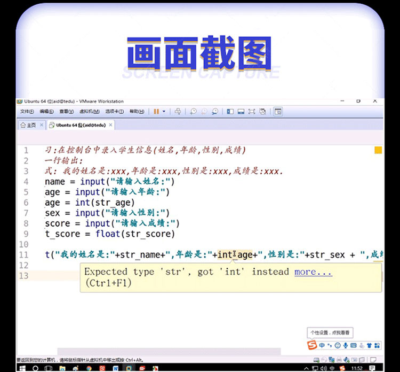Open the 文件 menu
Image resolution: width=400 pixels, height=372 pixels.
click(x=27, y=112)
